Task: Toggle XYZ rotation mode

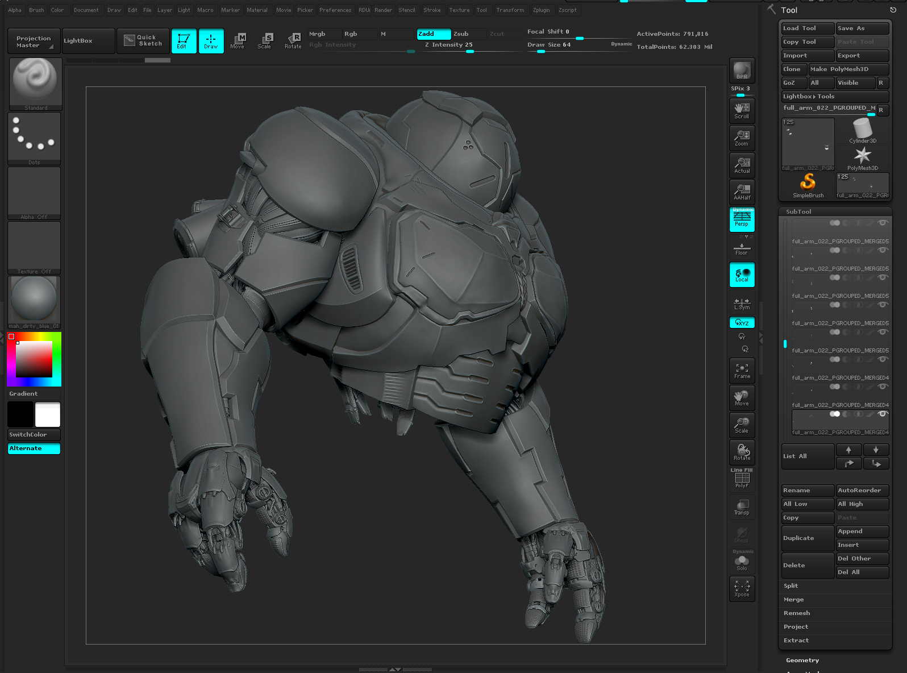Action: [742, 322]
